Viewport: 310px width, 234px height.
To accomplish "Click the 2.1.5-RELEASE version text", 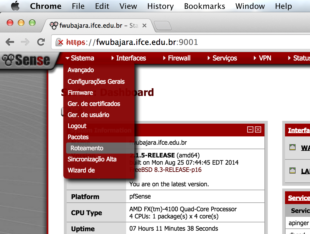I will (152, 155).
